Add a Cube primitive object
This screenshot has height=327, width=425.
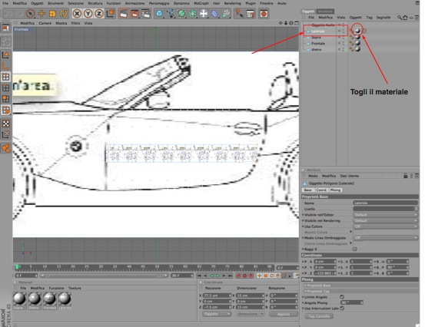tap(160, 13)
